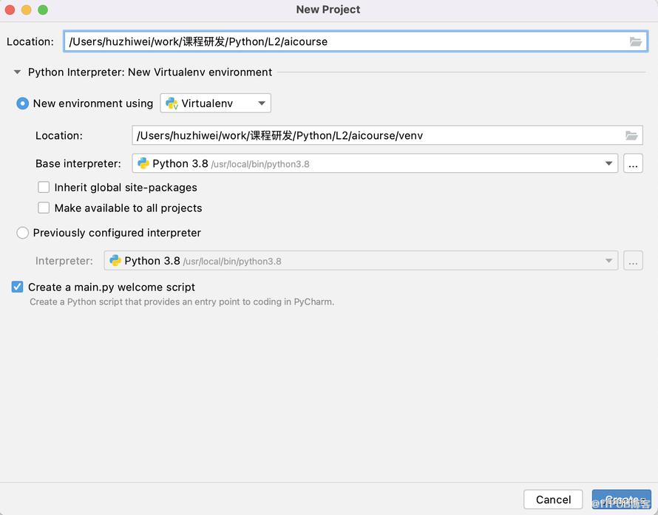Click the Base interpreter label

pyautogui.click(x=78, y=163)
